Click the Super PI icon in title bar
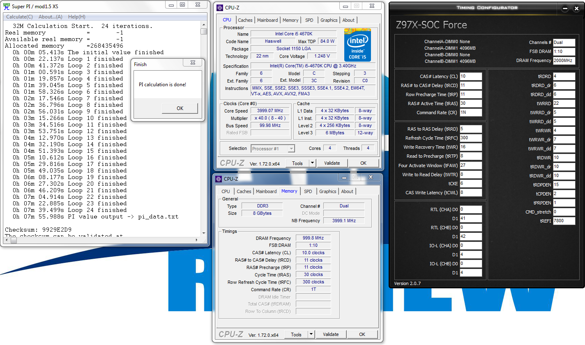Image resolution: width=585 pixels, height=345 pixels. [7, 7]
